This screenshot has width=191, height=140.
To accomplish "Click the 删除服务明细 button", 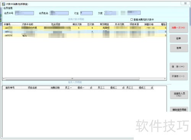I will pyautogui.click(x=179, y=109).
